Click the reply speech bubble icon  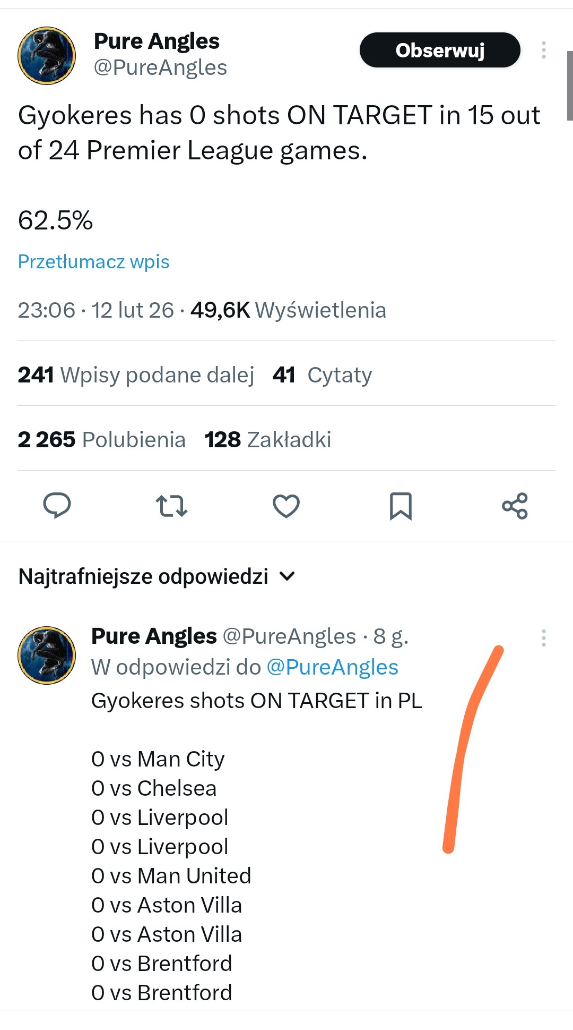pyautogui.click(x=57, y=505)
